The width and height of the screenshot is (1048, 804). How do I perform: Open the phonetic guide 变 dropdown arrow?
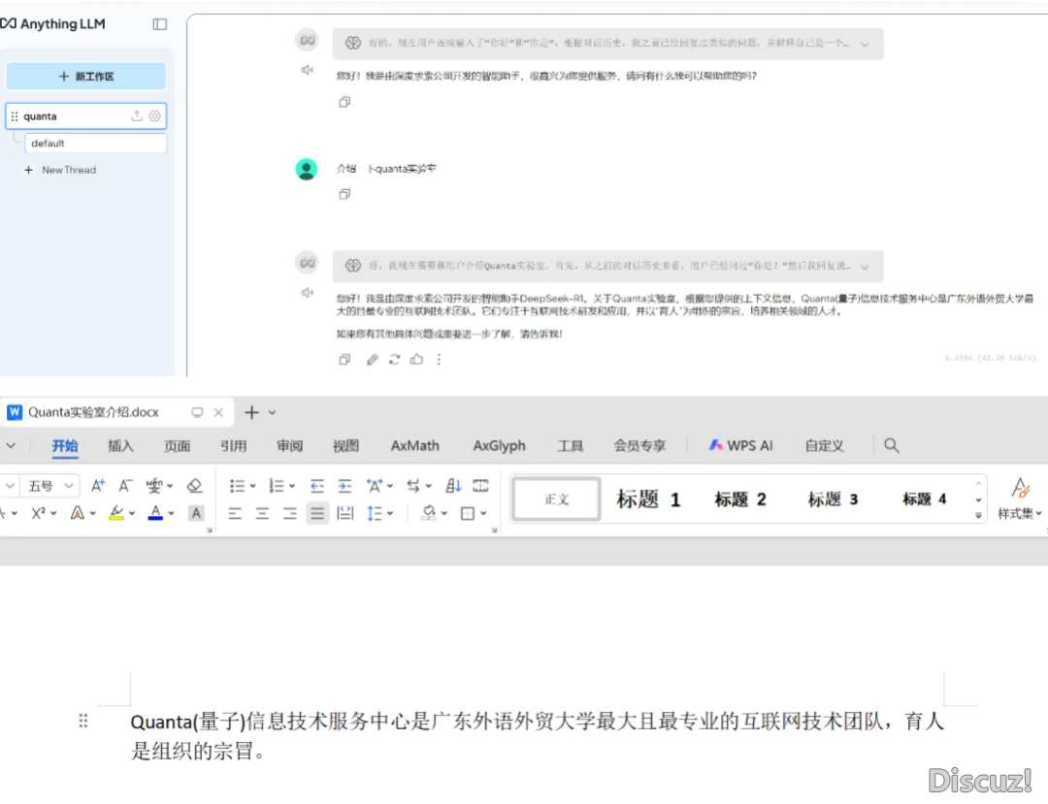[x=170, y=486]
